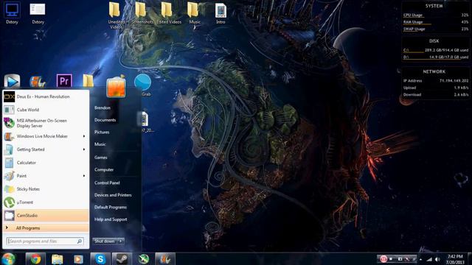Expand Windows Live Movie Maker jump list arrow
The height and width of the screenshot is (265, 472).
point(84,136)
